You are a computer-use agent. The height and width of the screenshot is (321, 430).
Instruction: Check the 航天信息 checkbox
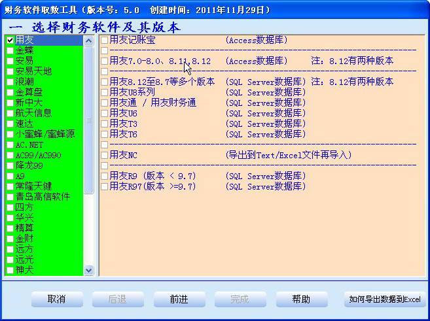10,113
